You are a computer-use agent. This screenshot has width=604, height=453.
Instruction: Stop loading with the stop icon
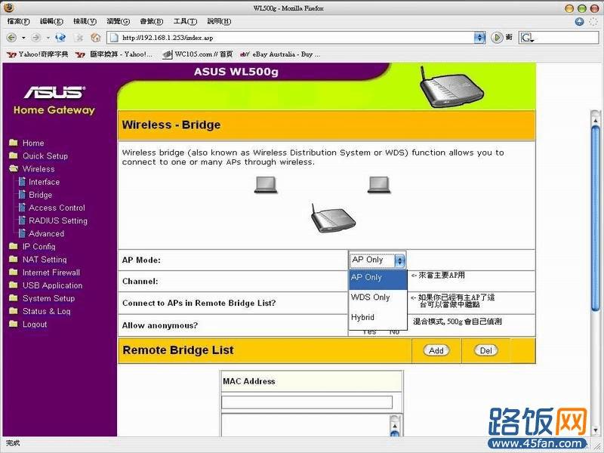point(79,38)
